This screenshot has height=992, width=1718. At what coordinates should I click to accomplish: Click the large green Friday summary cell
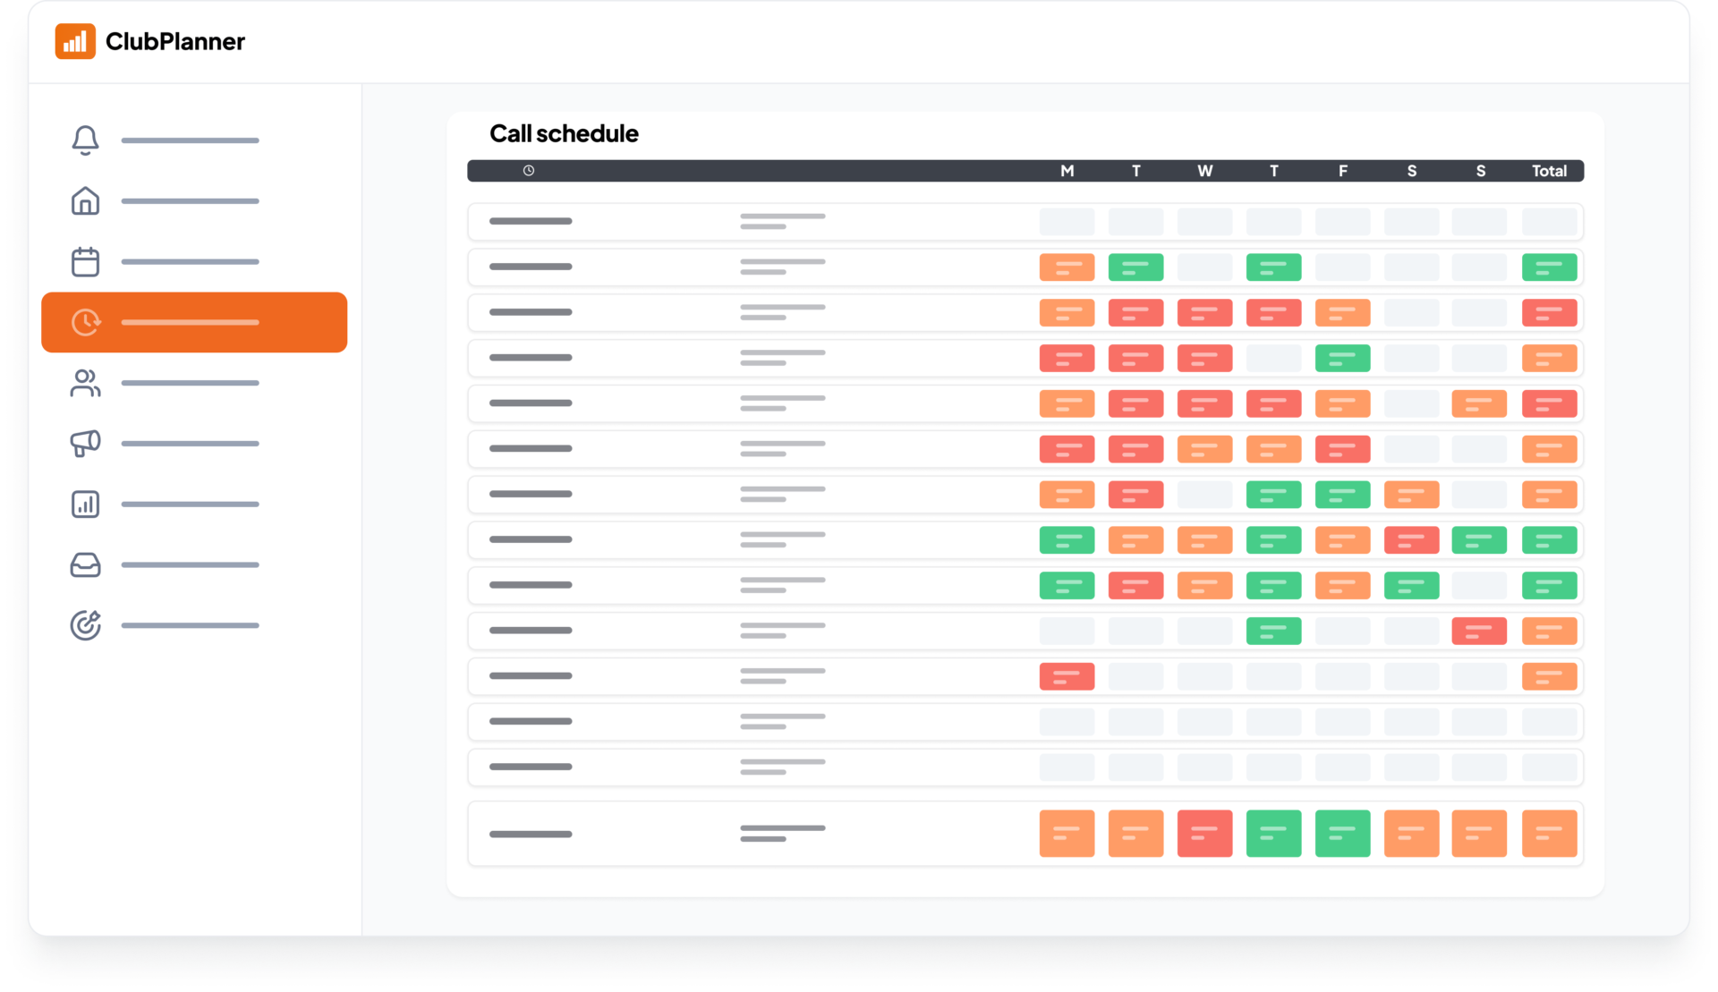[1342, 834]
